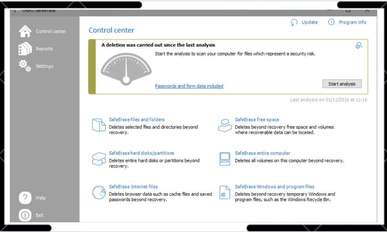
Task: Click the analysis settings magnifier icon
Action: [x=359, y=46]
